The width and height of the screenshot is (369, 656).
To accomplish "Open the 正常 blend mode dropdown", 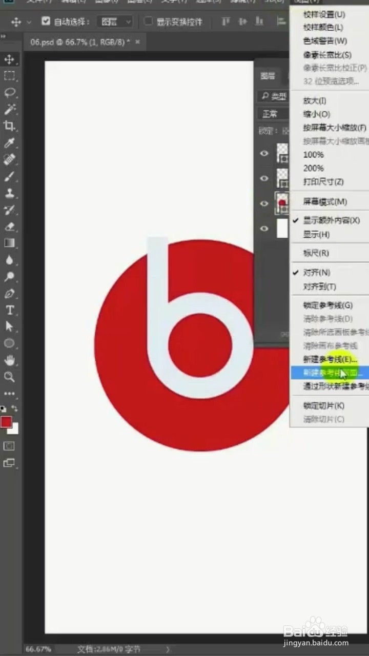I will point(273,114).
